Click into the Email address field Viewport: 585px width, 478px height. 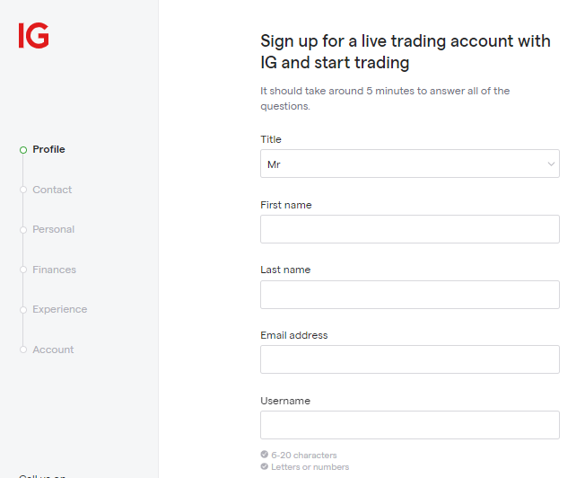click(x=409, y=359)
